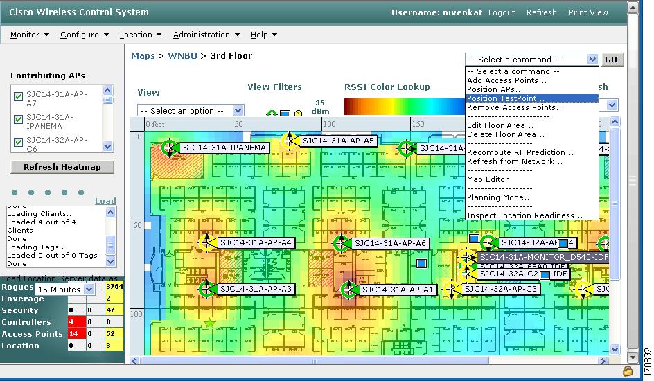This screenshot has width=654, height=381.
Task: Click the Controllers critical alarm count 4
Action: [x=77, y=322]
